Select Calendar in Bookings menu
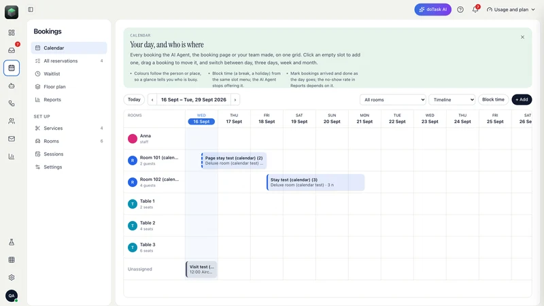 69,48
